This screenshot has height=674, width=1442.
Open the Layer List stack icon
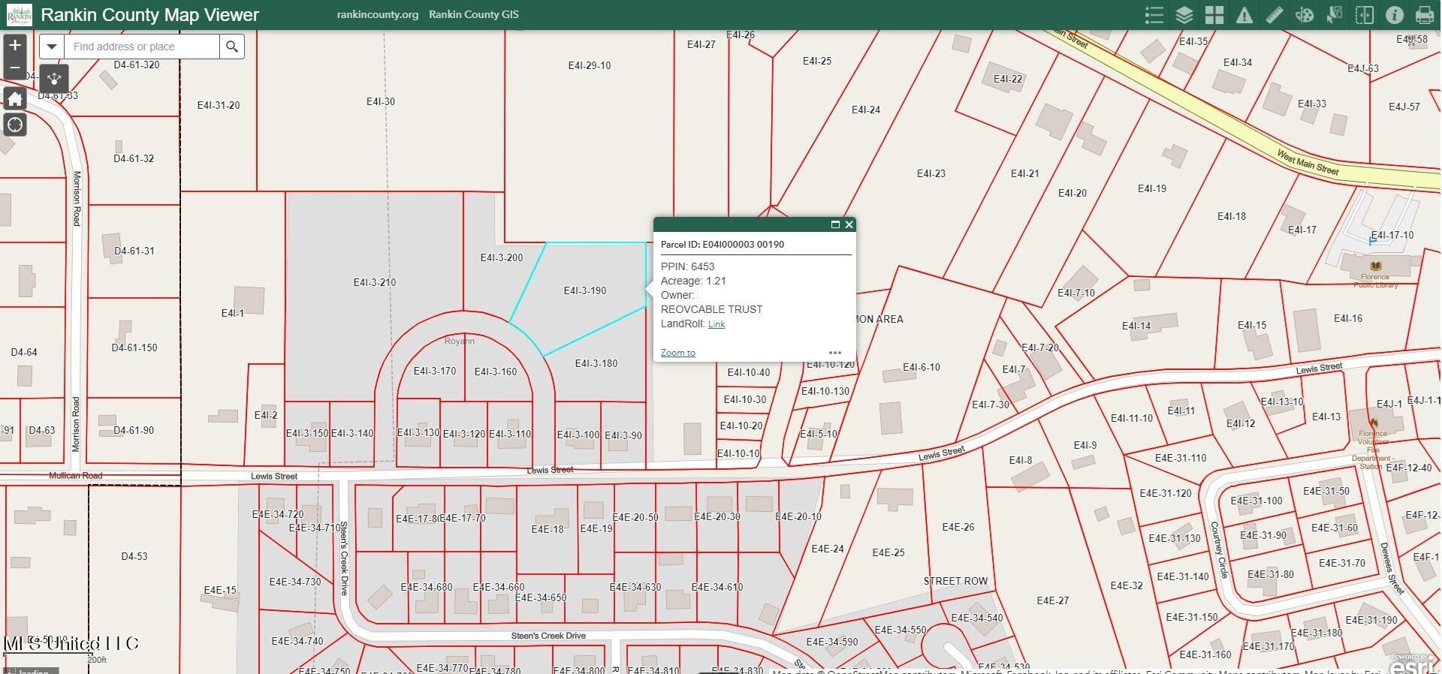click(x=1184, y=15)
